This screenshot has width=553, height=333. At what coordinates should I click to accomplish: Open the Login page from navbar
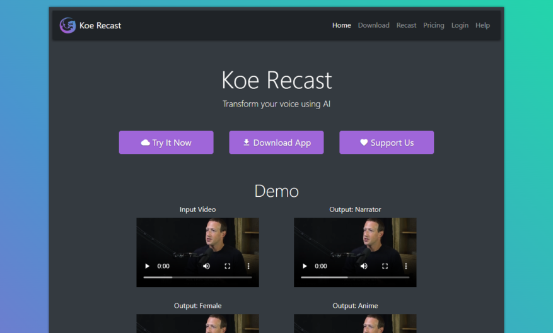[x=460, y=25]
